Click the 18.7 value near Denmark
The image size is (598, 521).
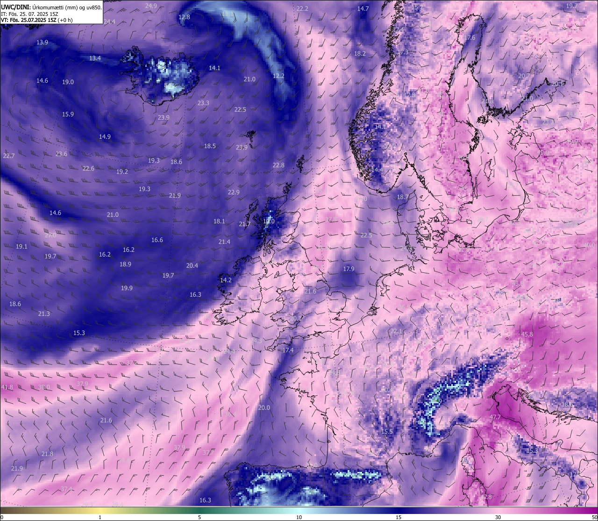click(x=403, y=197)
